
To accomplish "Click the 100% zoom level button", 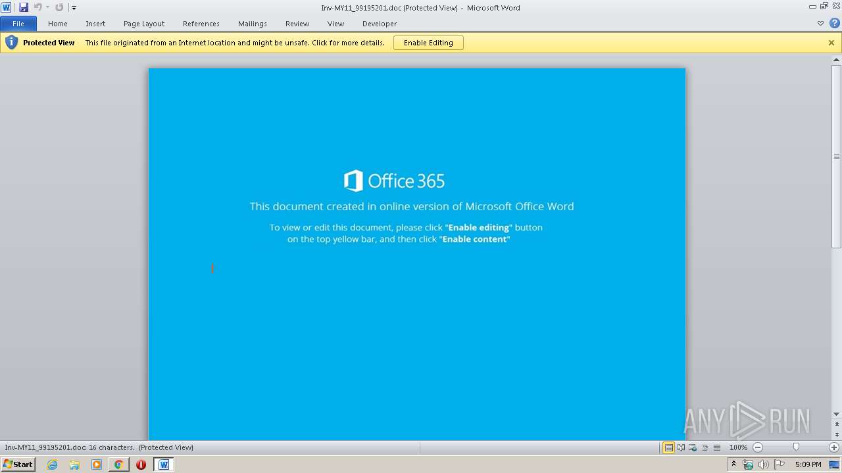I will point(738,447).
